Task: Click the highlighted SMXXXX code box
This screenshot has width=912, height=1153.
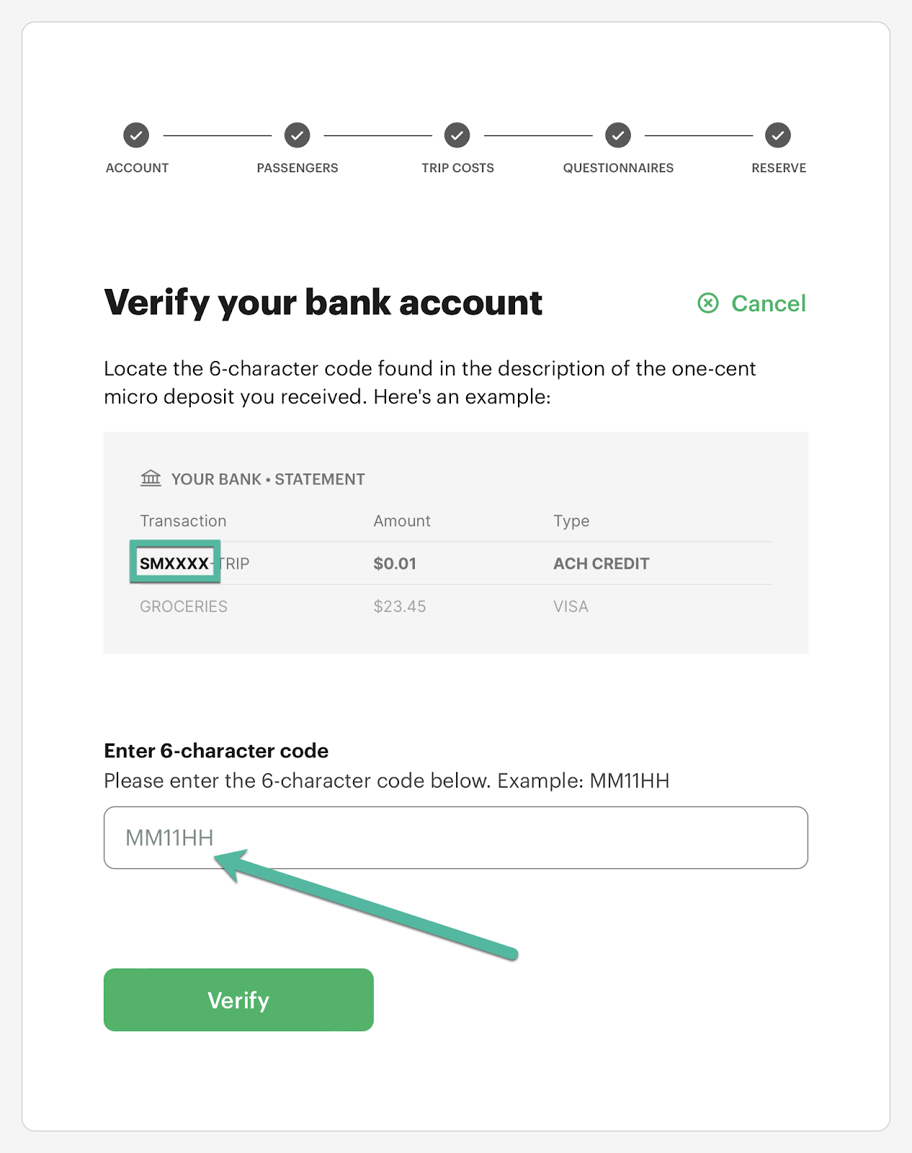Action: [x=175, y=562]
